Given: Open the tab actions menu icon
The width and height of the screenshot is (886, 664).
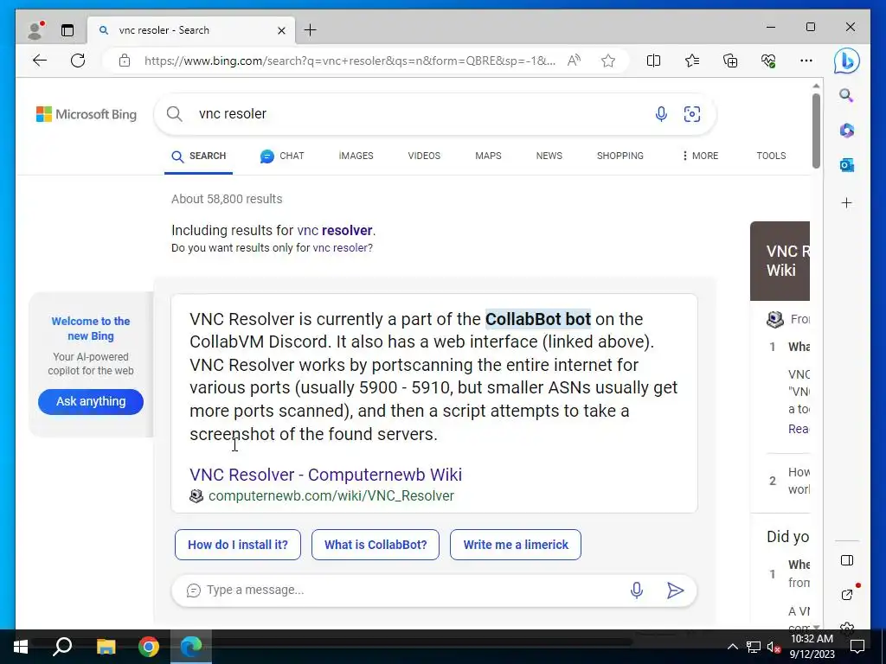Looking at the screenshot, I should [67, 30].
